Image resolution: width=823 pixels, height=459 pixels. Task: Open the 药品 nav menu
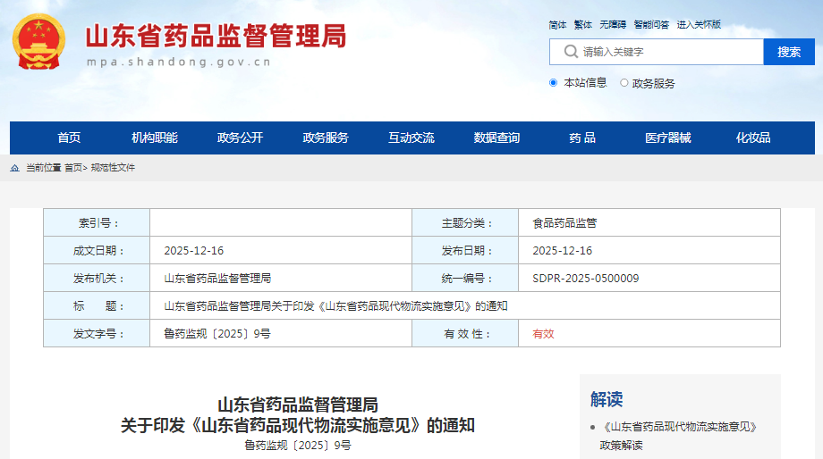coord(582,138)
